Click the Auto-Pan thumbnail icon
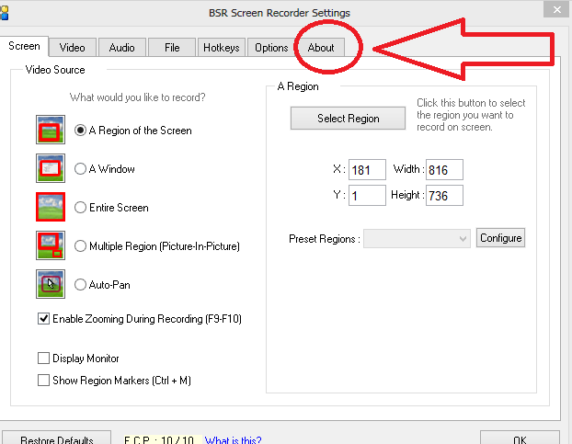572x444 pixels. [51, 284]
